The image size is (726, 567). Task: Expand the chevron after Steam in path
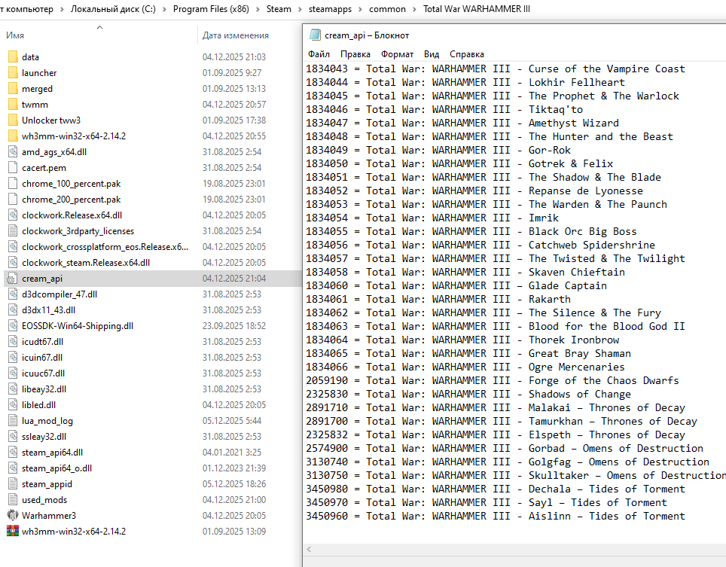coord(300,9)
